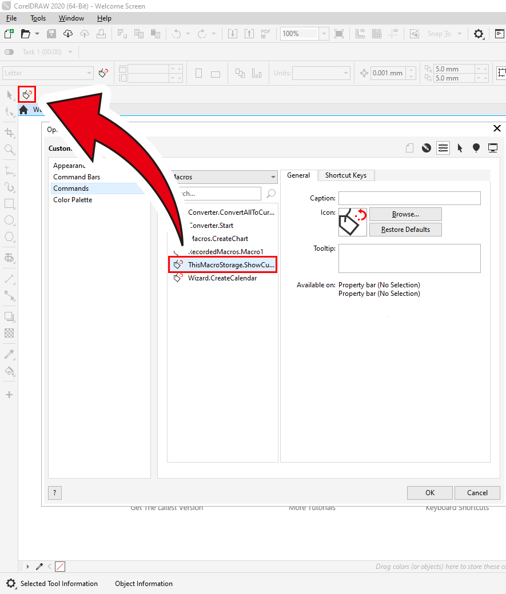
Task: Select the Zoom tool in the toolbox
Action: [x=9, y=149]
